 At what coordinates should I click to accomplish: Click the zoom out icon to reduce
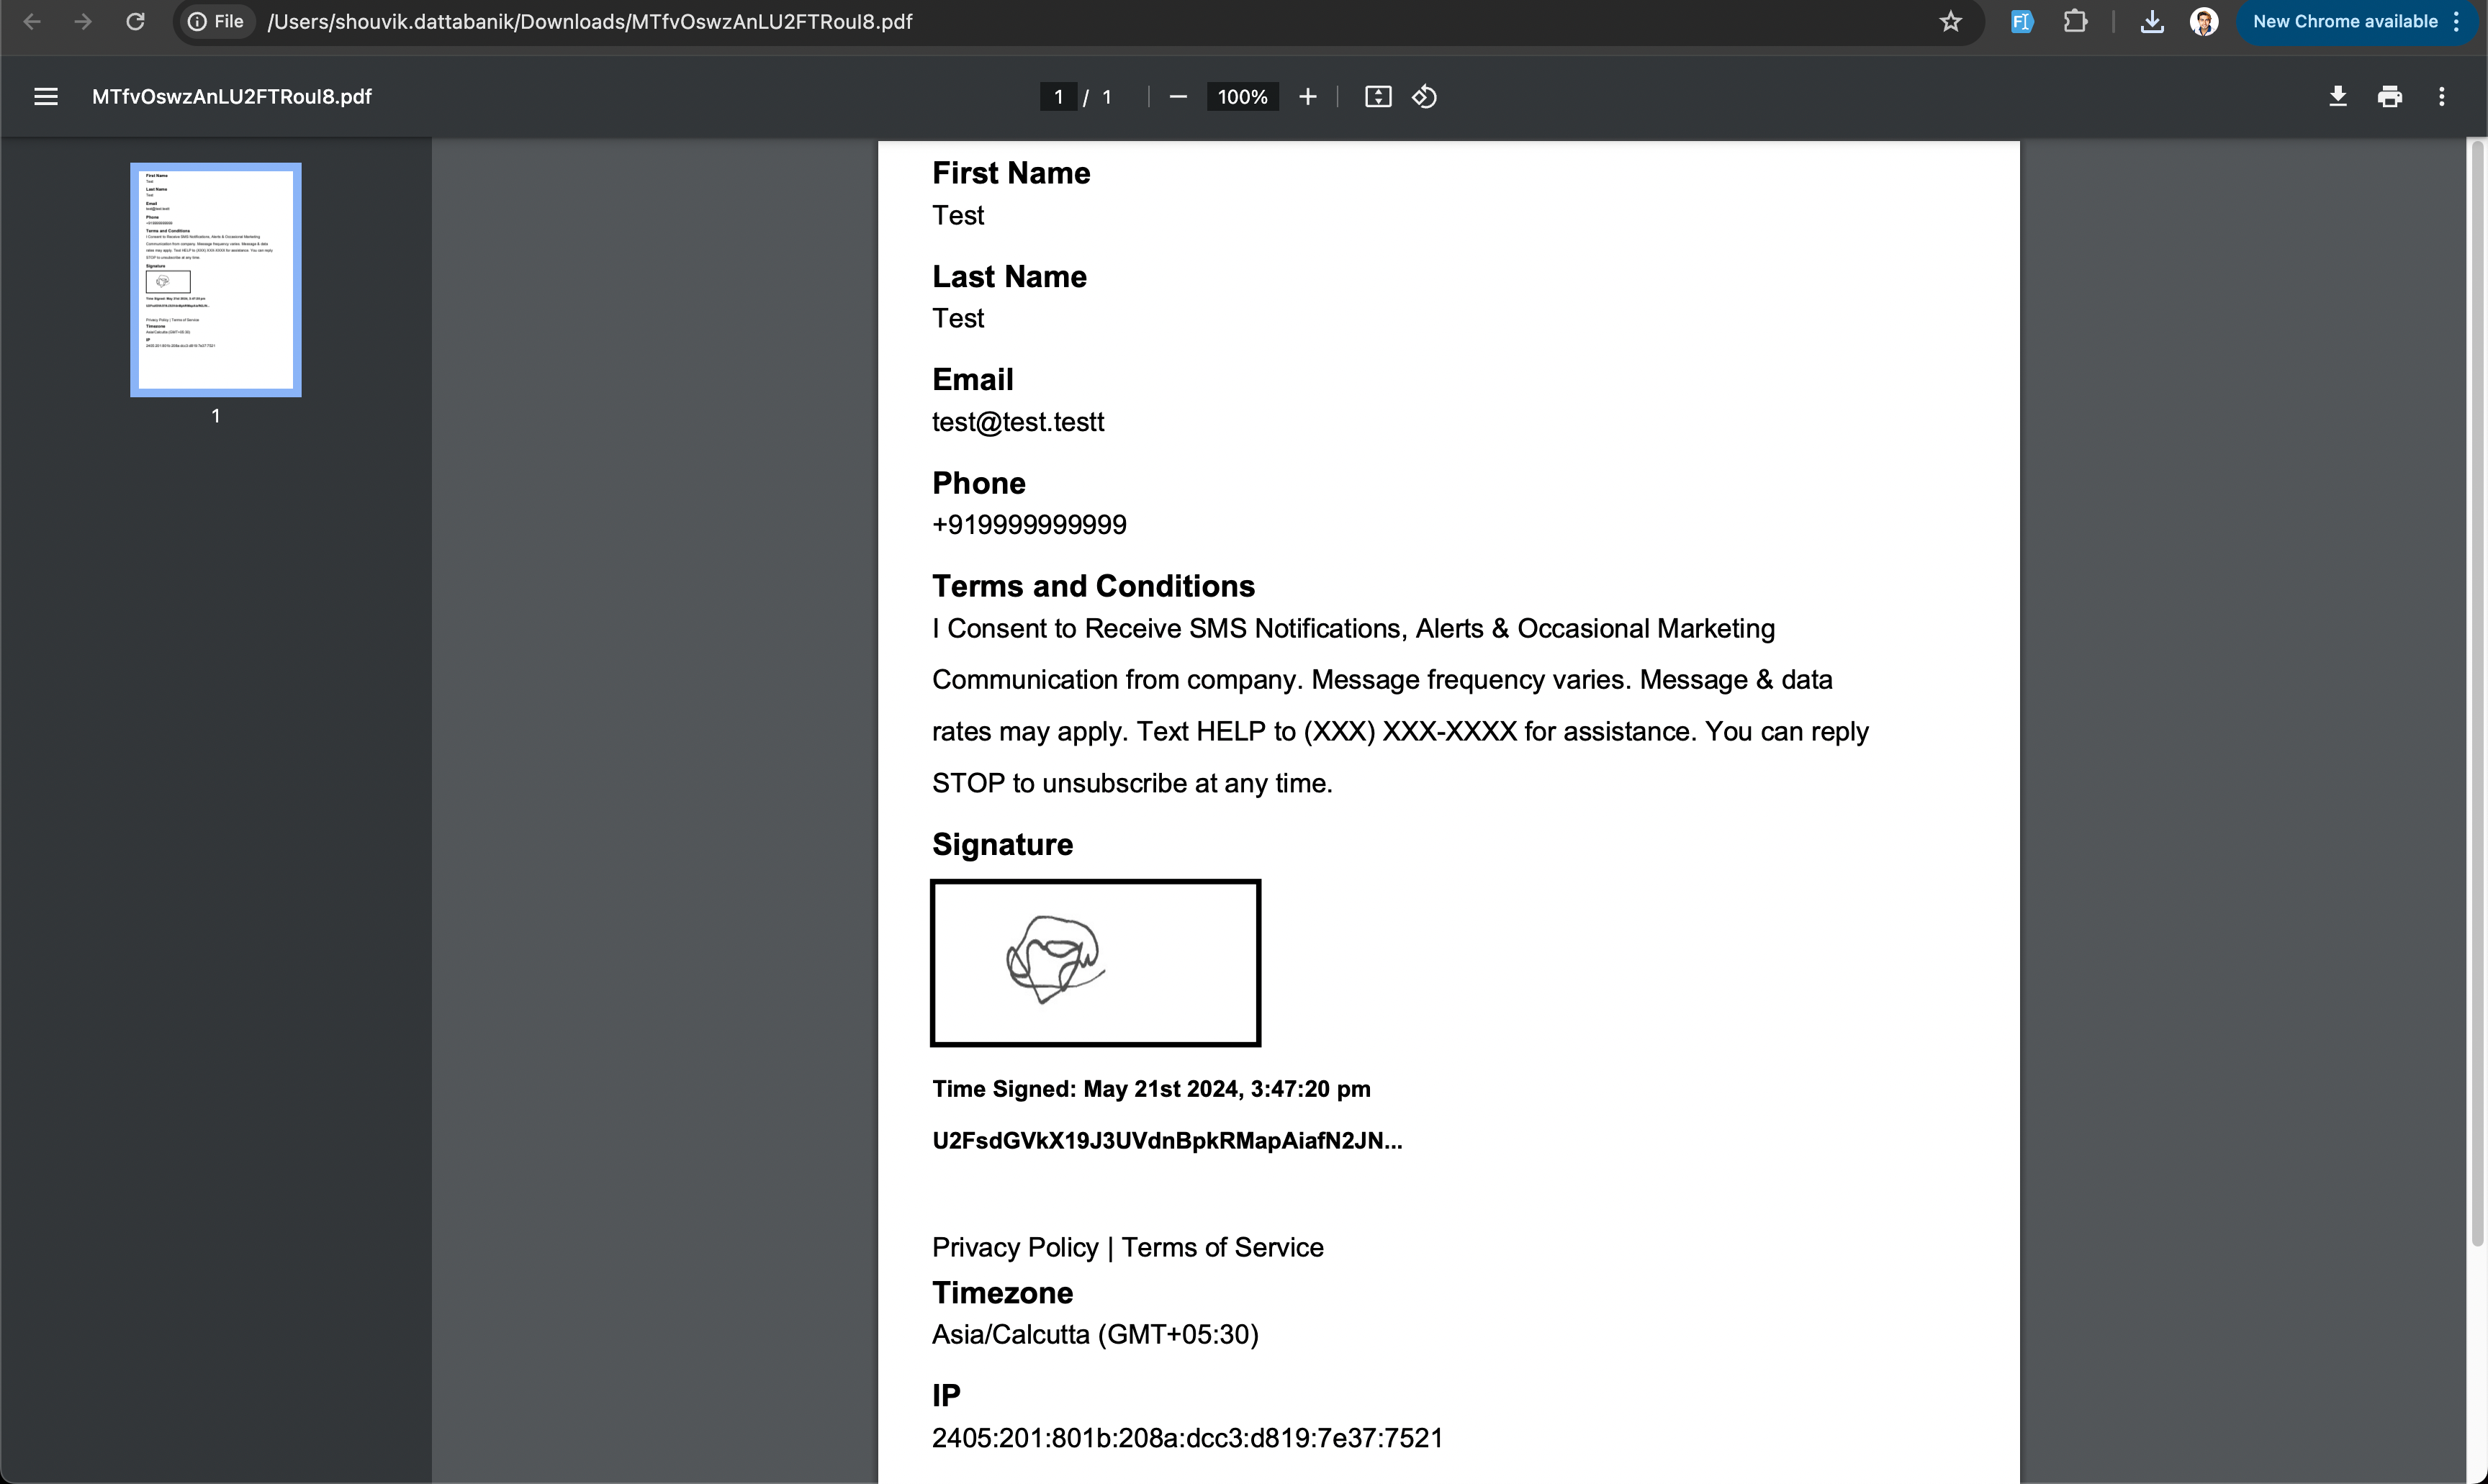[1177, 97]
